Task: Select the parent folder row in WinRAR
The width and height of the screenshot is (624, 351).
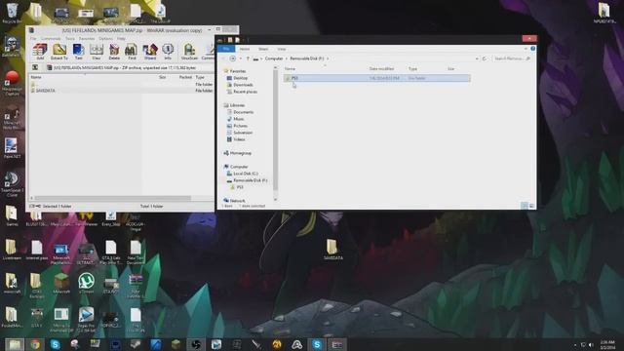Action: 122,85
